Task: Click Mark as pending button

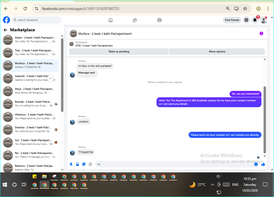Action: 119,51
